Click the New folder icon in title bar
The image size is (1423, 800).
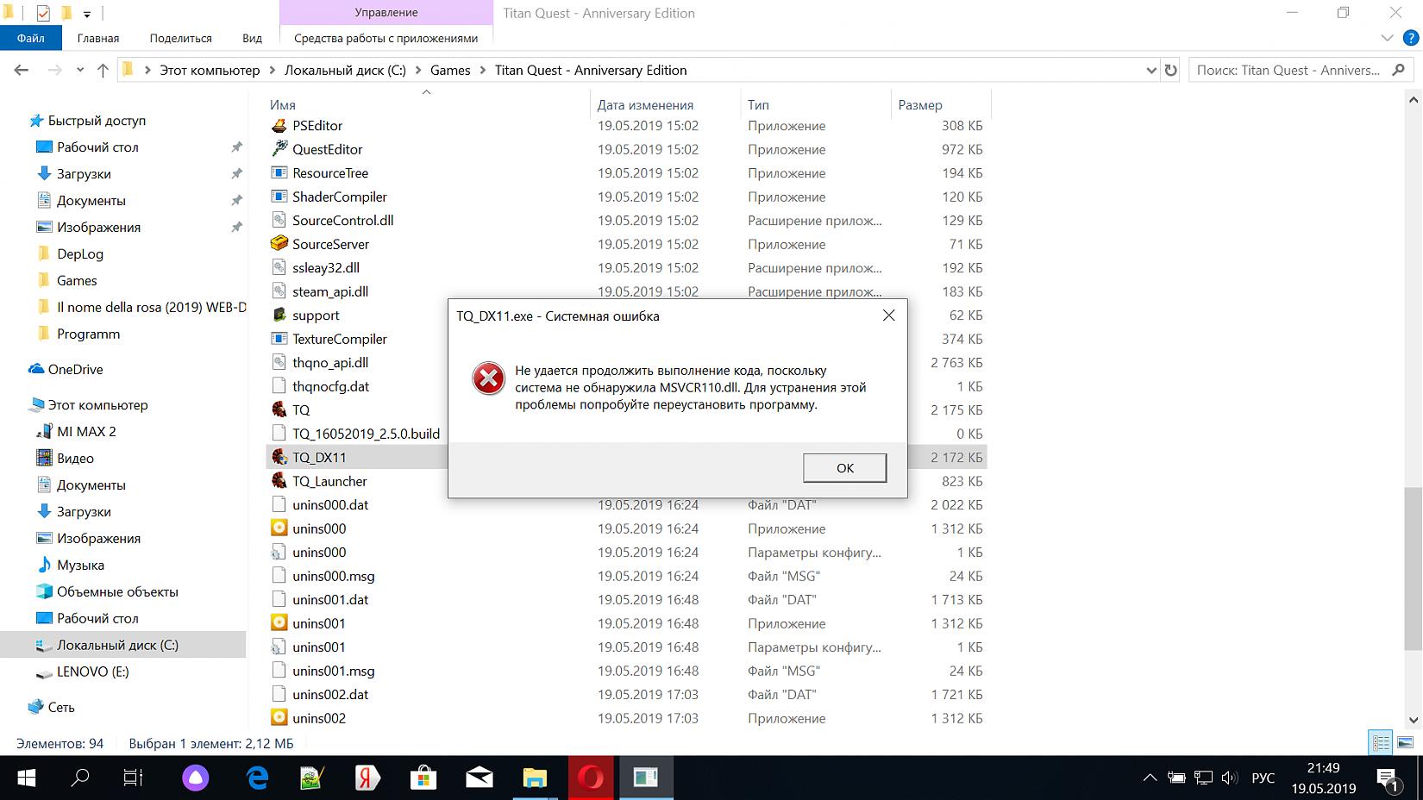click(66, 13)
